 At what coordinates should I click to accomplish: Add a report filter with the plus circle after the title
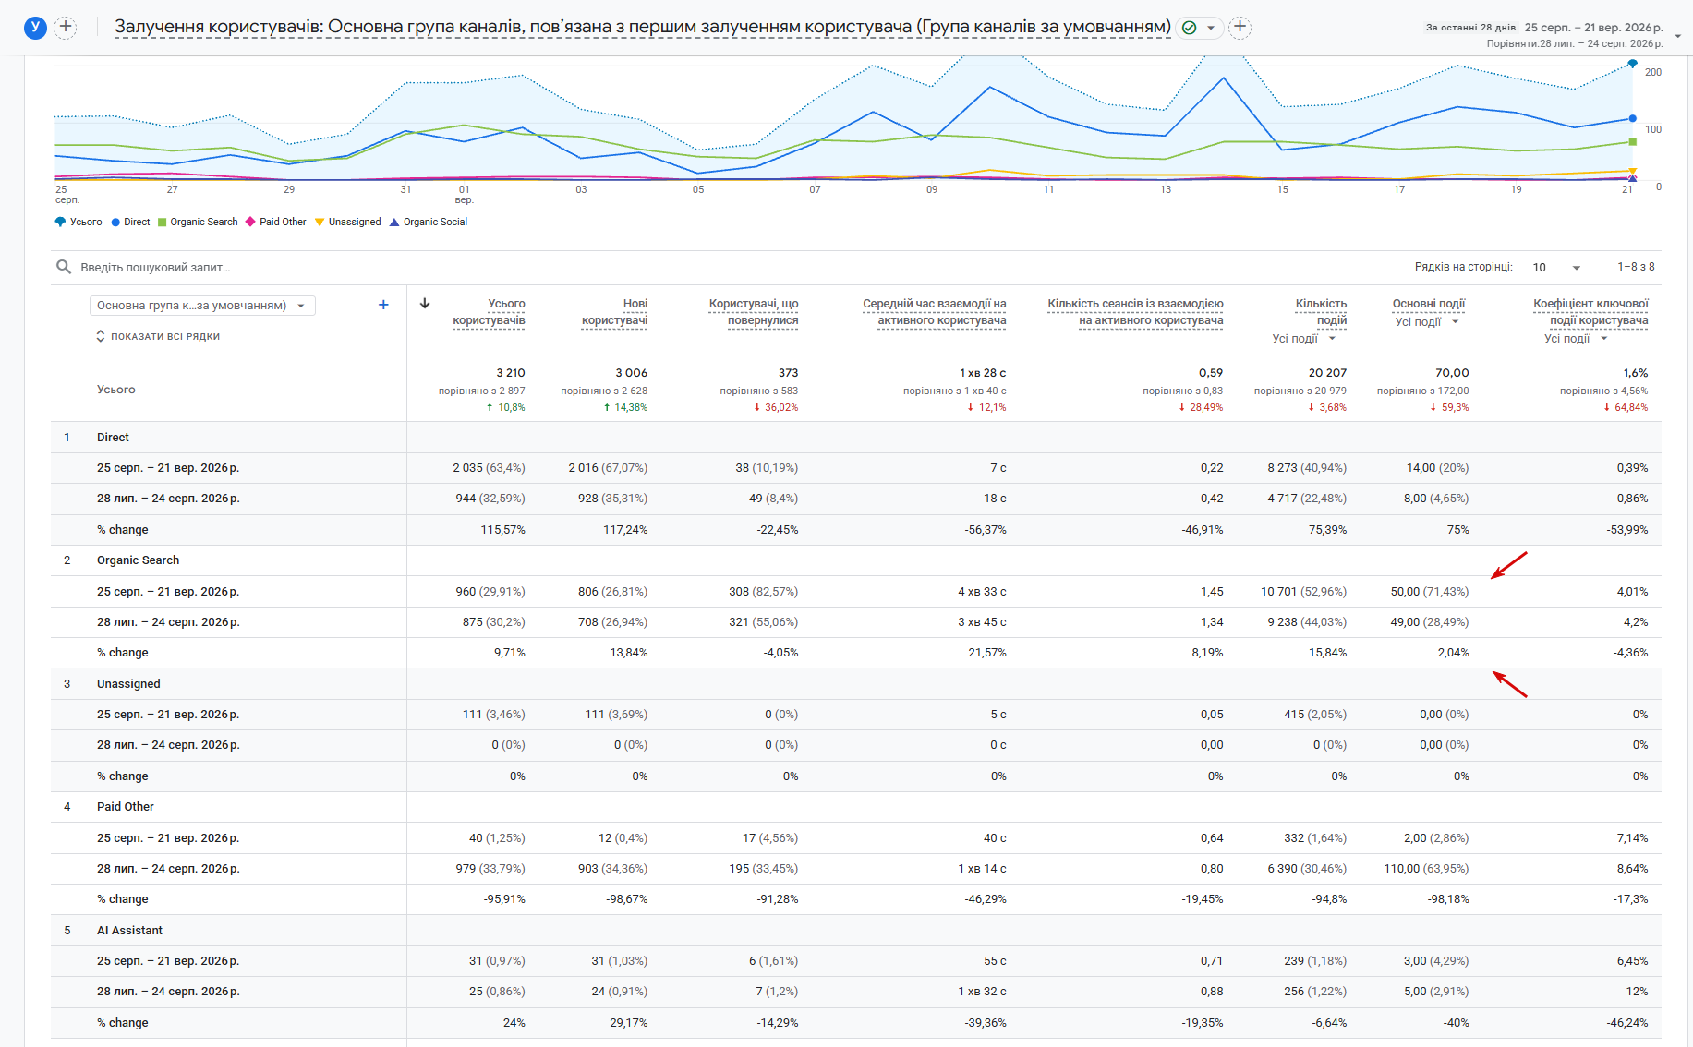click(1240, 27)
